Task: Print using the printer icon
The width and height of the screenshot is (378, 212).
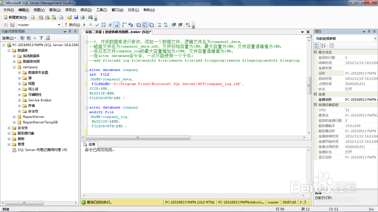Action: tap(82, 17)
